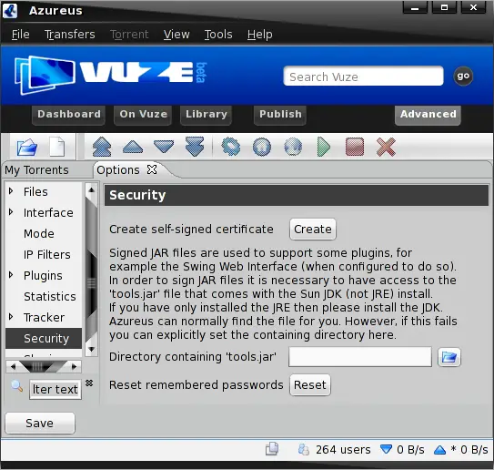Click the Azureus frog title bar icon
Viewport: 494px width, 470px height.
10,10
